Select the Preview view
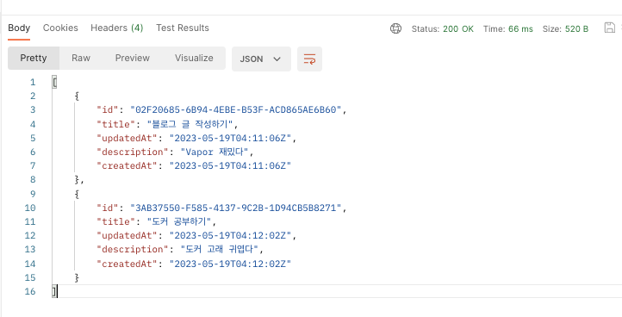This screenshot has width=622, height=317. click(x=133, y=58)
